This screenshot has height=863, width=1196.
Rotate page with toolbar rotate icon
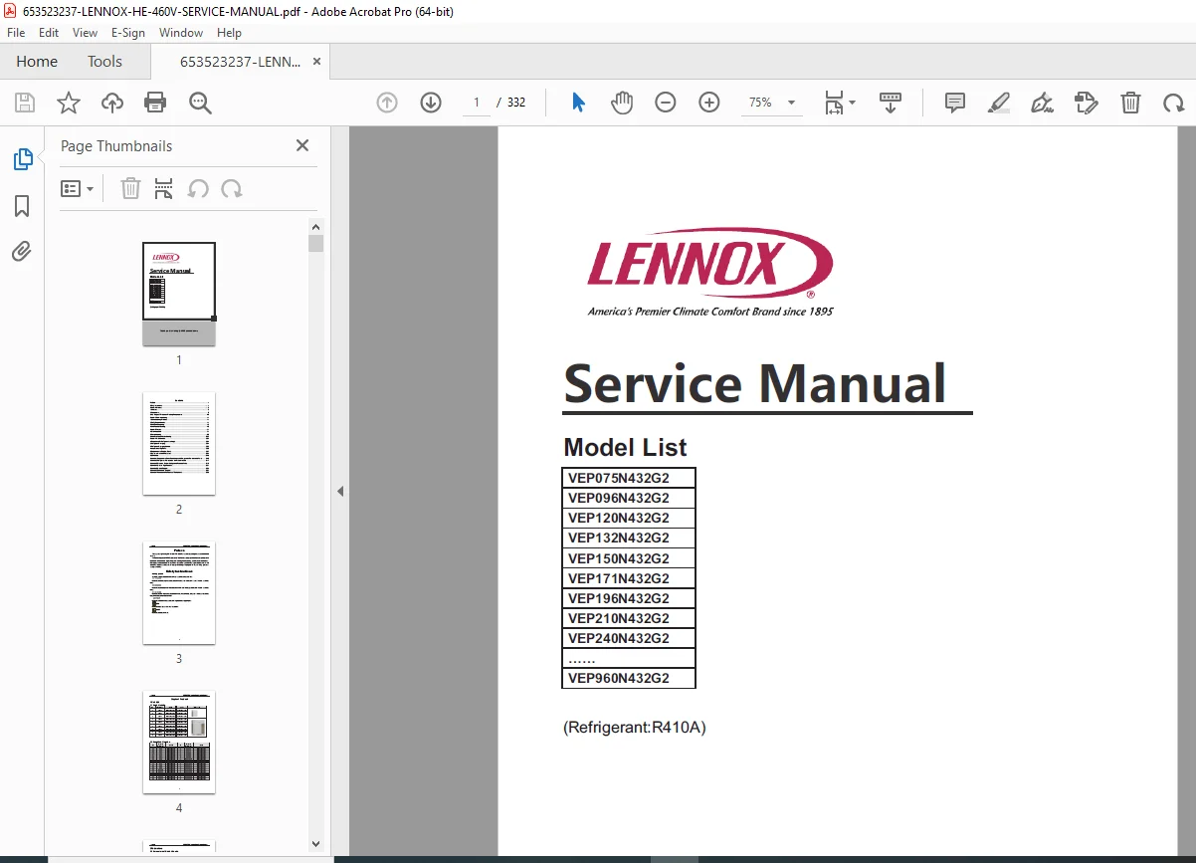[1174, 103]
